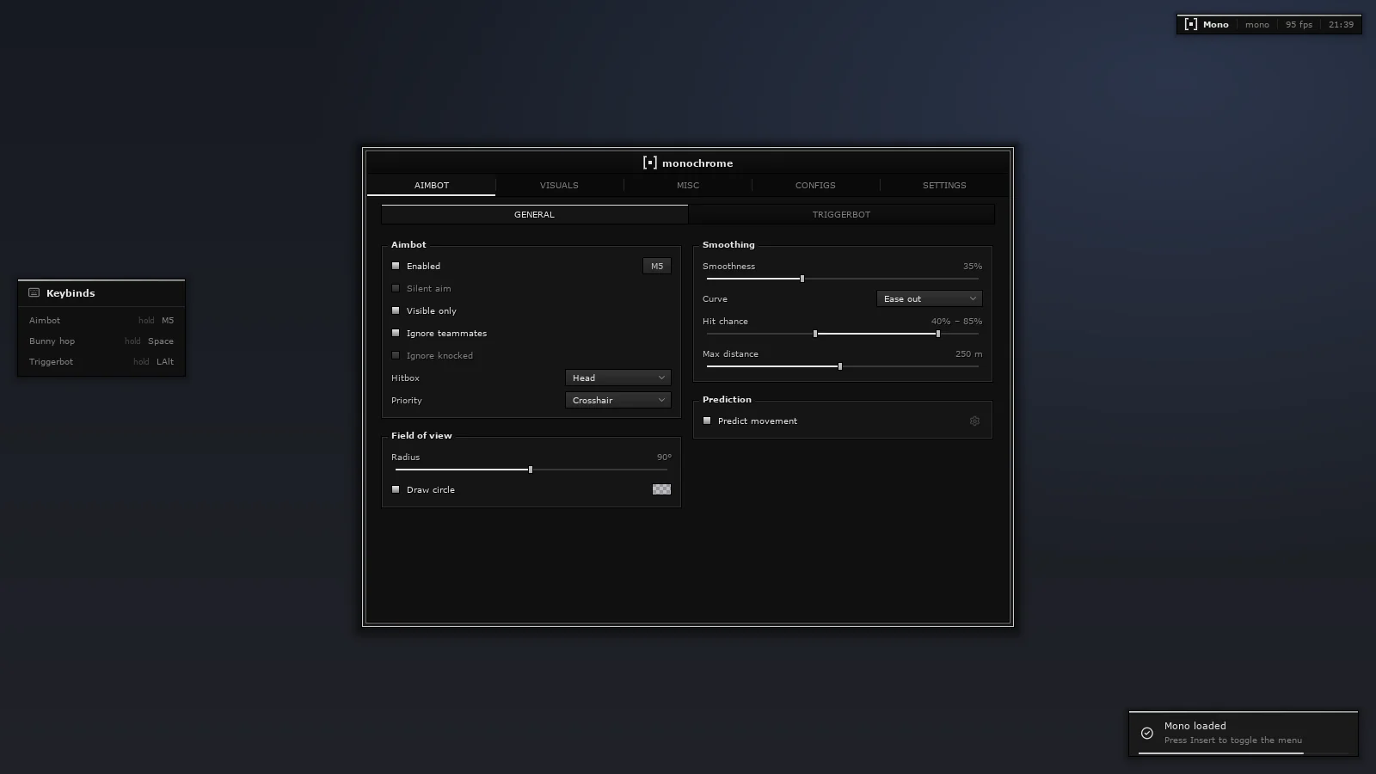Viewport: 1376px width, 774px height.
Task: Open the Priority dropdown showing Crosshair
Action: (617, 400)
